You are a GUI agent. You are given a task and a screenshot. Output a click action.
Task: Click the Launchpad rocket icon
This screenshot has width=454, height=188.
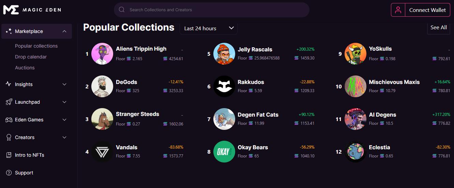click(x=9, y=102)
